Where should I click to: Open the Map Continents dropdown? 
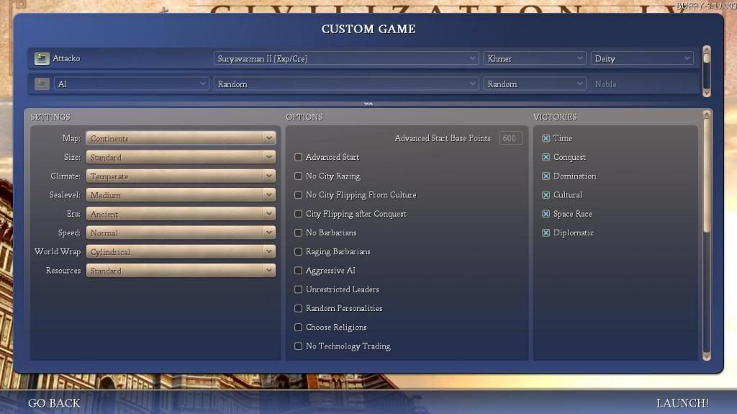coord(181,138)
